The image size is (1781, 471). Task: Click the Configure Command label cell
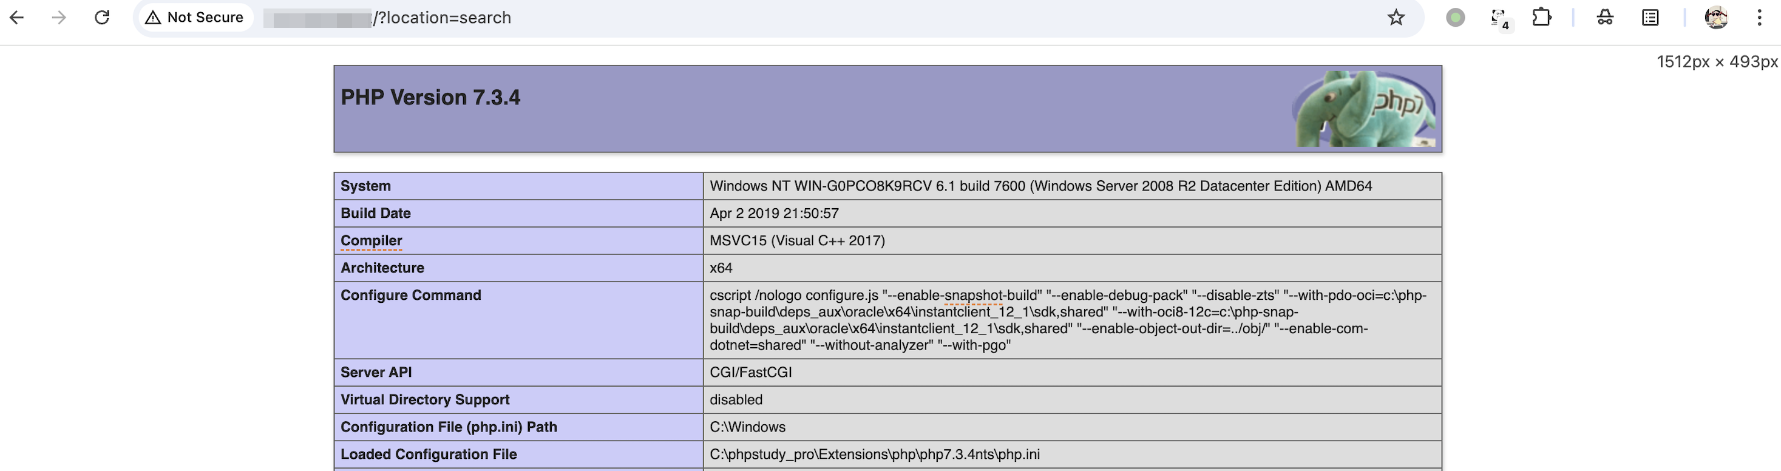point(411,296)
